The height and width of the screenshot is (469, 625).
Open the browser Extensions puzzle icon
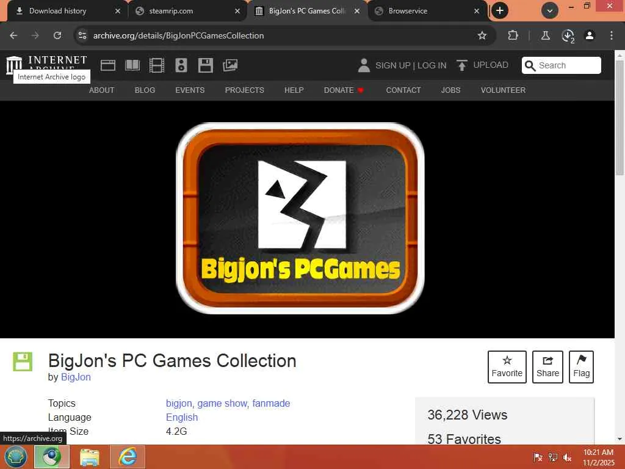coord(513,35)
